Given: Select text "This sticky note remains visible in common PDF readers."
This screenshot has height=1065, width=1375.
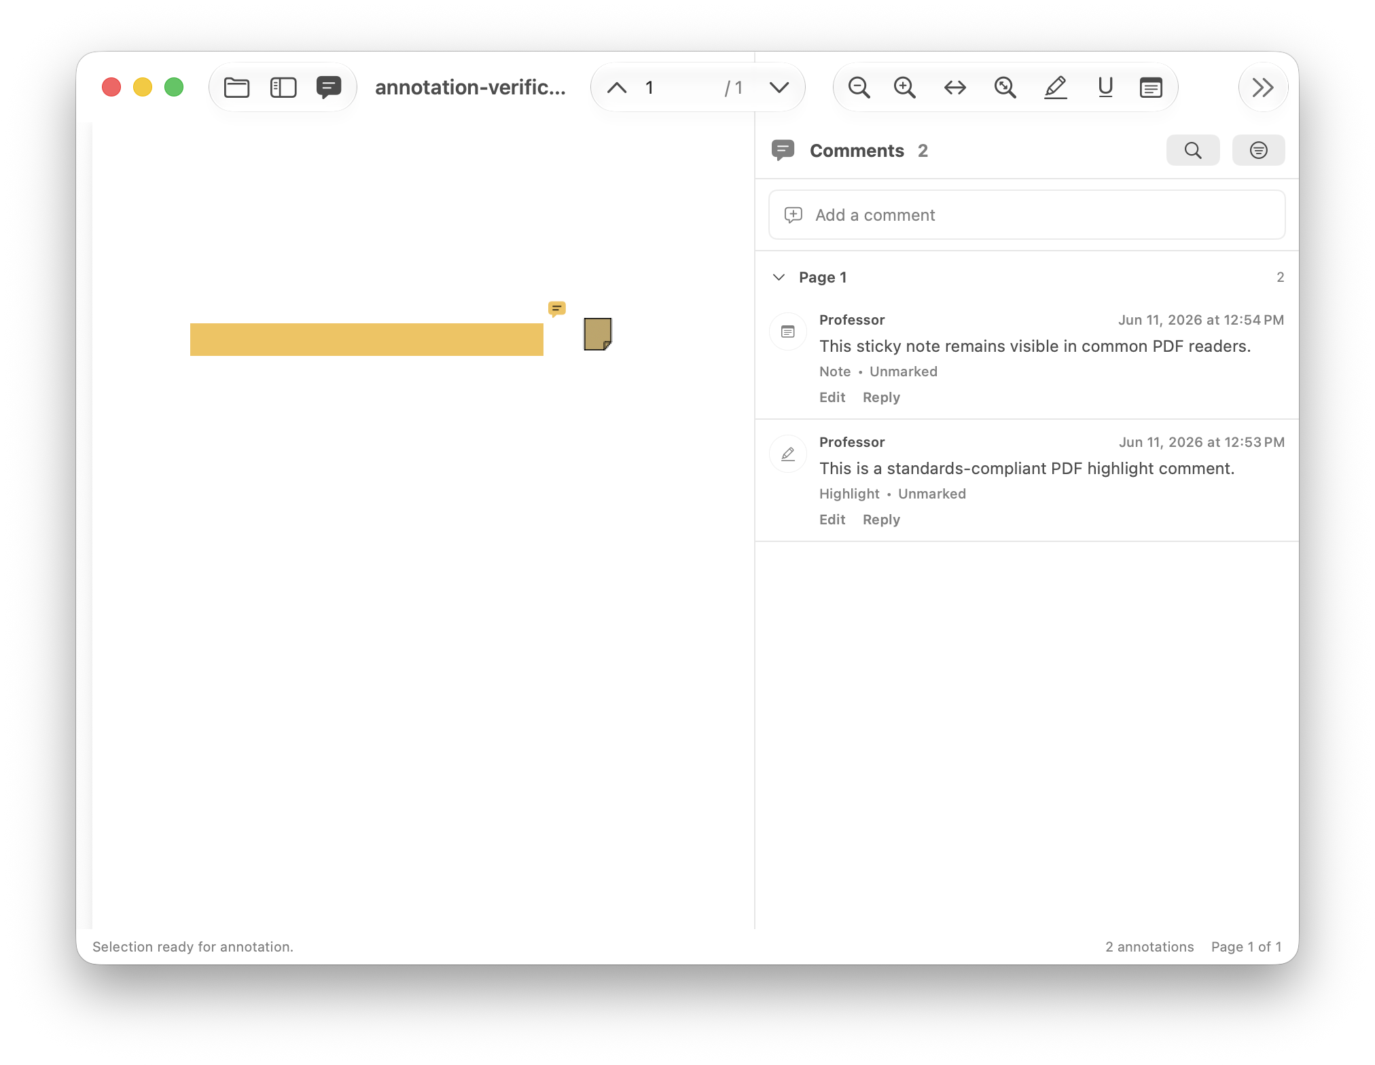Looking at the screenshot, I should [x=1035, y=346].
